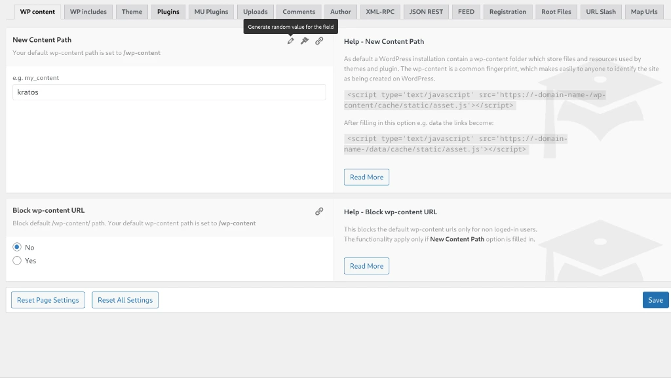Open the Uploads tab
This screenshot has width=671, height=378.
tap(256, 12)
